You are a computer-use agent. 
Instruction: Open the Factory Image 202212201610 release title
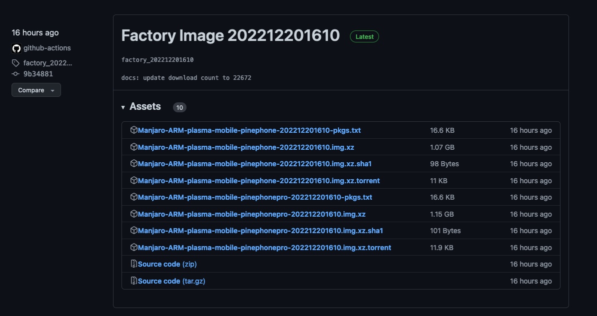(230, 36)
